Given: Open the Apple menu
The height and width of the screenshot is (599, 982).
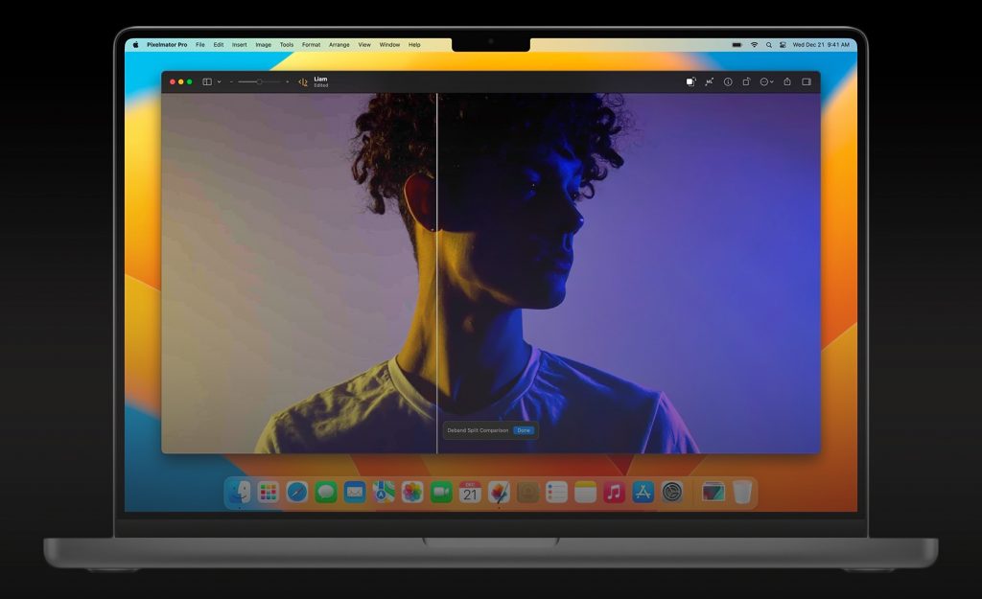Looking at the screenshot, I should [135, 44].
